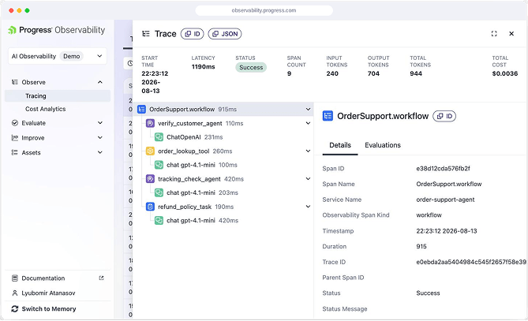Click large OrderSupport.workflow icon in details header
This screenshot has height=321, width=528.
tap(328, 116)
